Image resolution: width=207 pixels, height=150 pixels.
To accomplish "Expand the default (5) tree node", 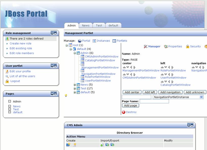I will click(75, 92).
